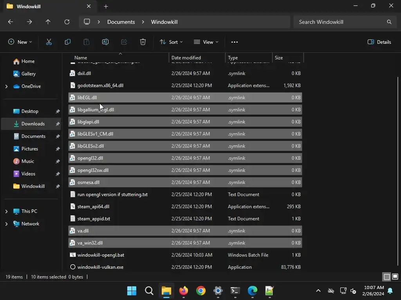401x300 pixels.
Task: Click the PC monitor icon in address bar
Action: (87, 22)
